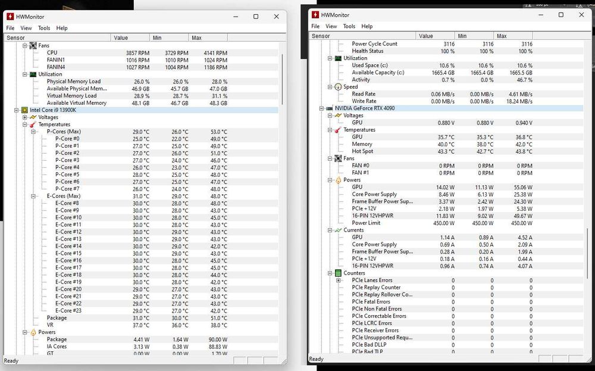
Task: Click the Utilization icon in left window
Action: 33,74
